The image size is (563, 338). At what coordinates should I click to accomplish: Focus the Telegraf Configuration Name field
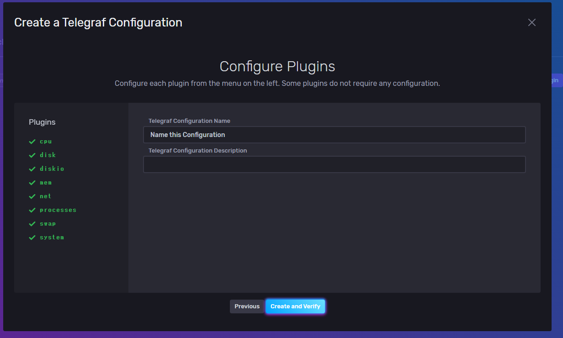(335, 135)
